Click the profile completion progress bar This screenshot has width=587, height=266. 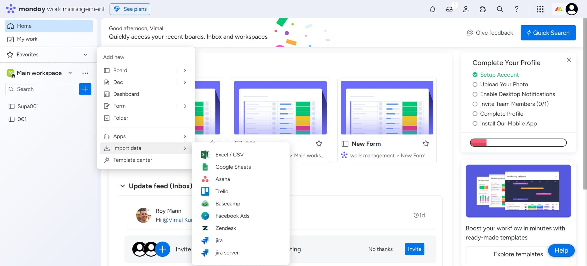click(518, 143)
